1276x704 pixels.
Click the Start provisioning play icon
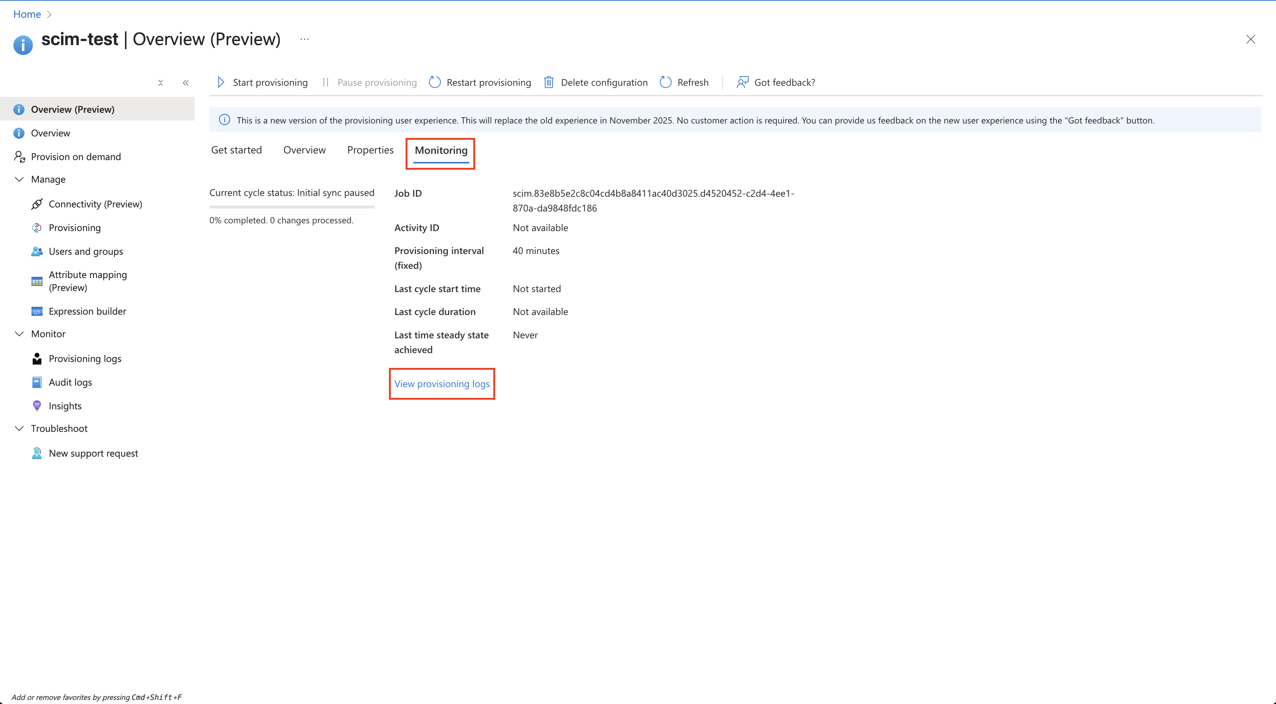click(221, 82)
